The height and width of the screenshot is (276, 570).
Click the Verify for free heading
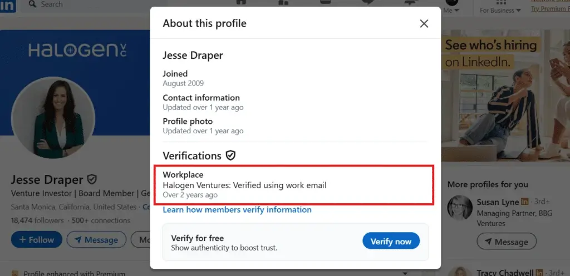coord(198,238)
